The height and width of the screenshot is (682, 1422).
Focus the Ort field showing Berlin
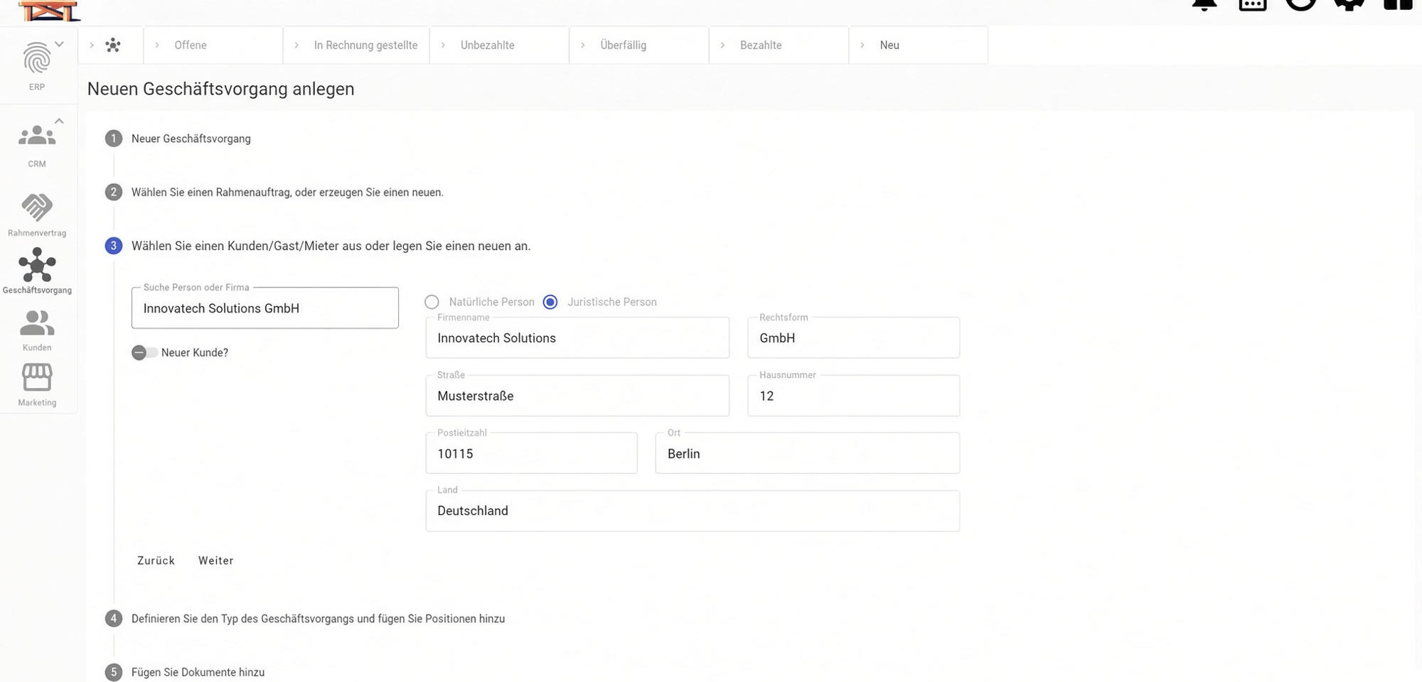point(808,453)
